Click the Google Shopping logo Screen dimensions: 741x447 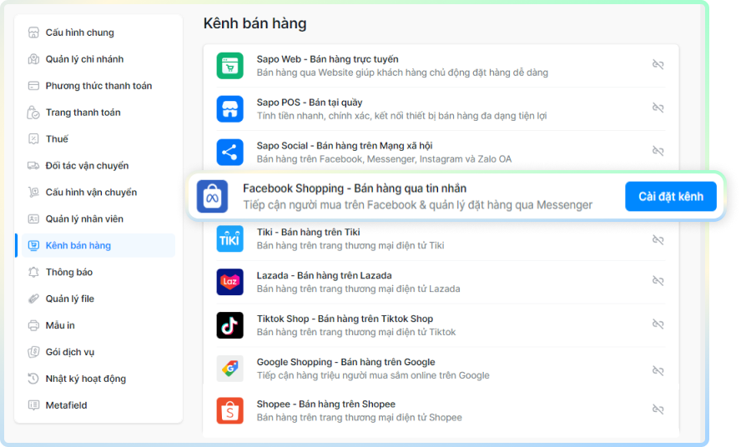click(230, 369)
